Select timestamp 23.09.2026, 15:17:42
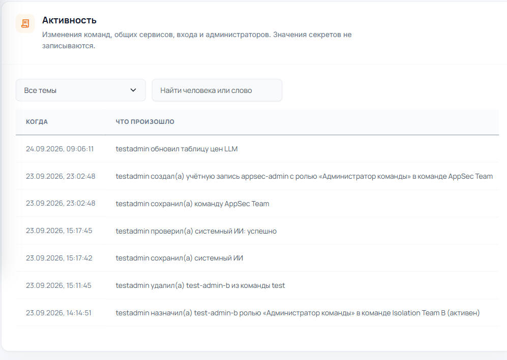The height and width of the screenshot is (360, 507). (x=59, y=258)
